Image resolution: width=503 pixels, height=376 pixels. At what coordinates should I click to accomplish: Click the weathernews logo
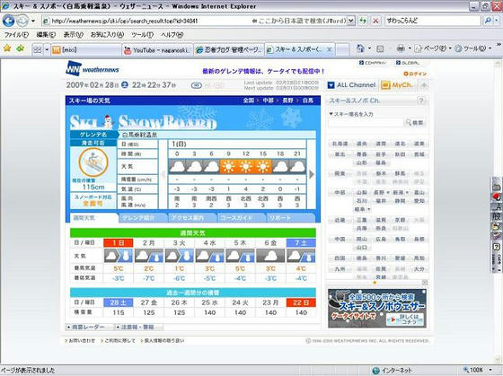93,68
